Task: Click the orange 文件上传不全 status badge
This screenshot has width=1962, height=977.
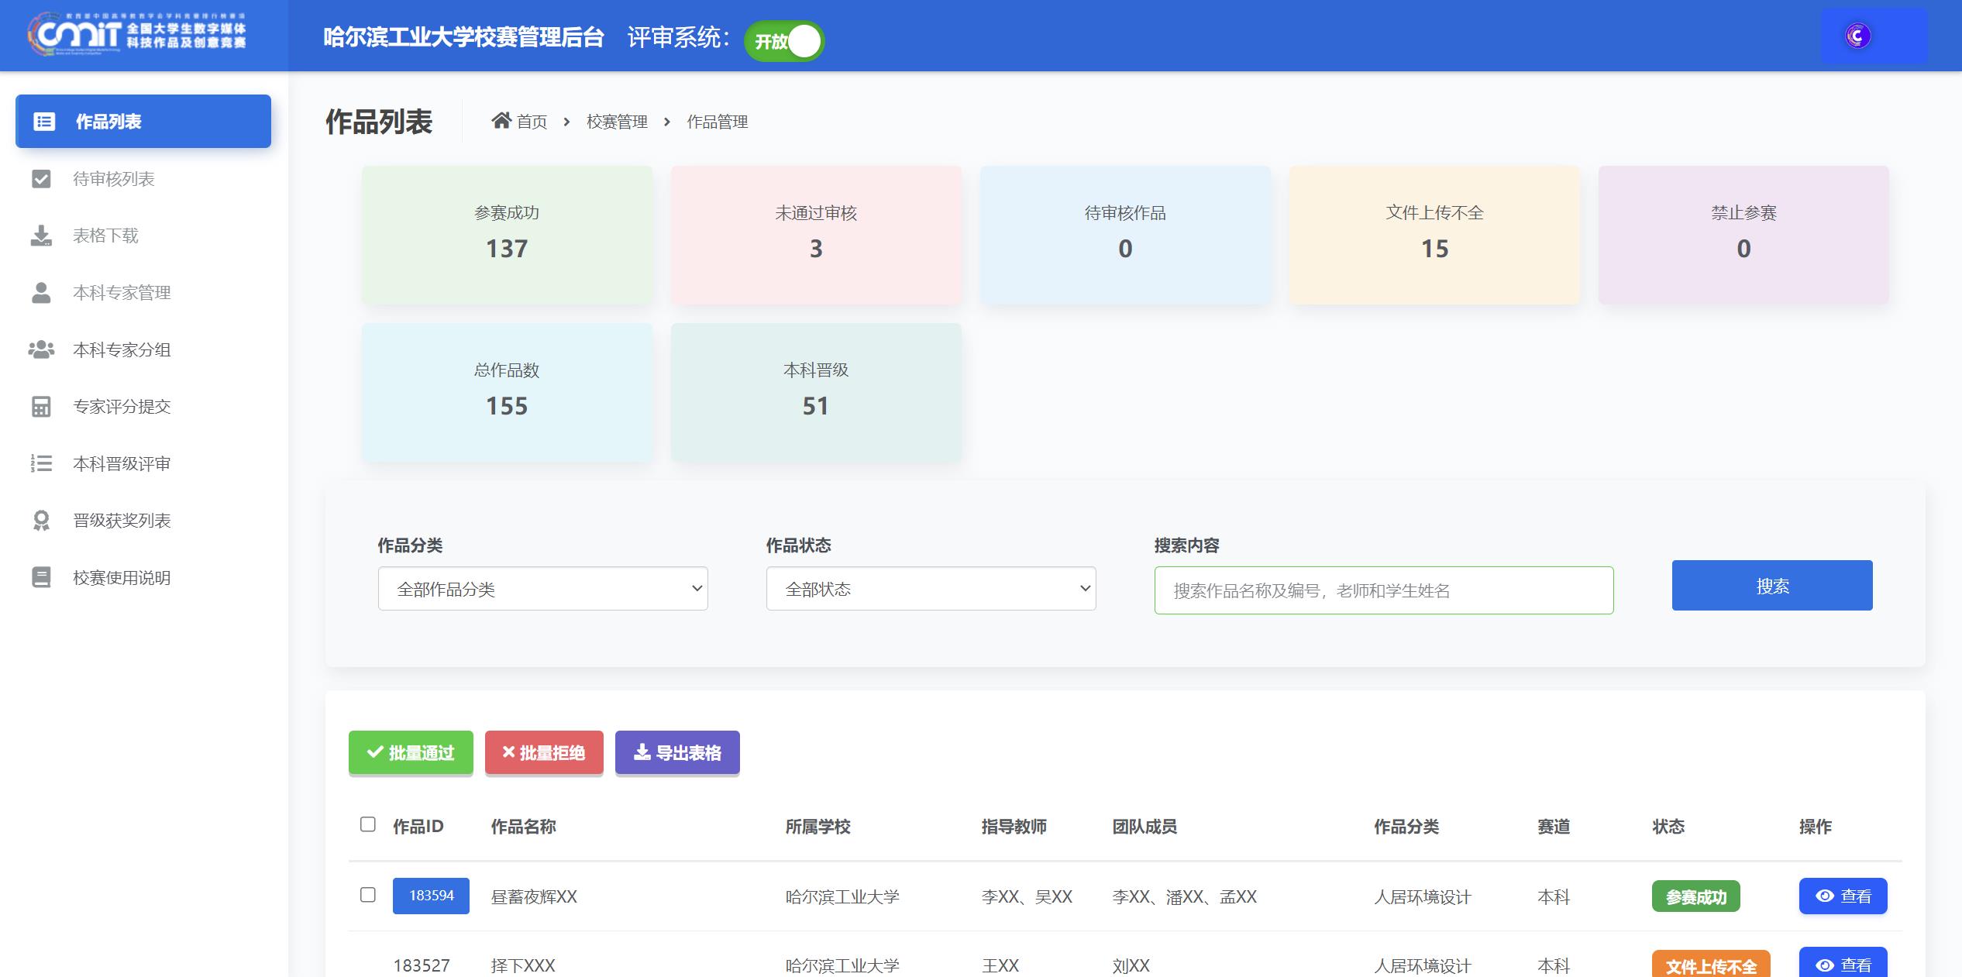Action: tap(1711, 965)
